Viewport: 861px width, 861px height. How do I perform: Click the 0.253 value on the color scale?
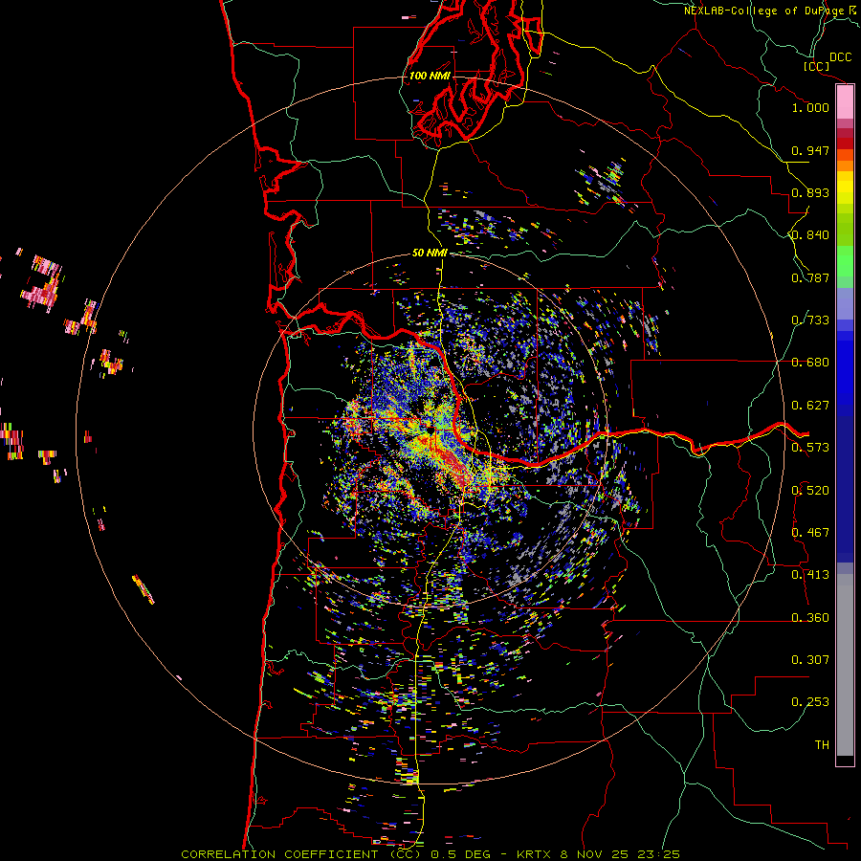pos(810,702)
